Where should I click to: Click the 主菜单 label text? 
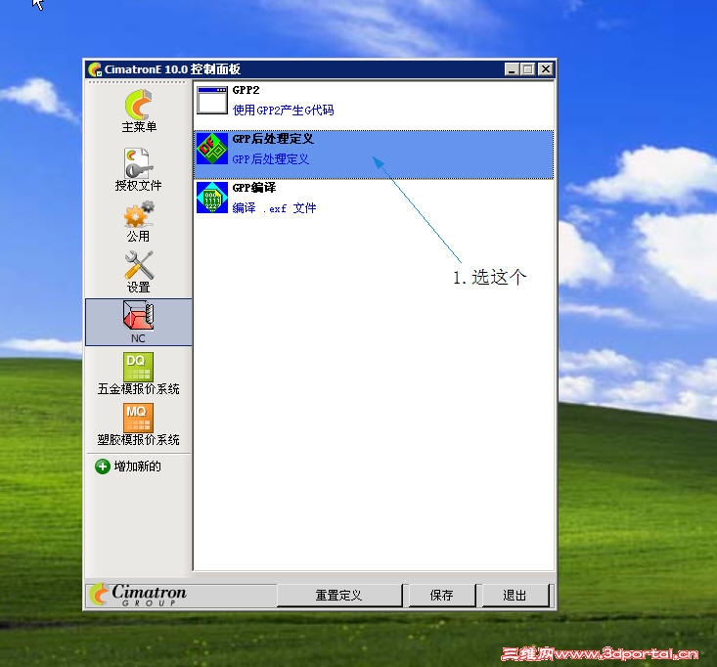(x=139, y=127)
